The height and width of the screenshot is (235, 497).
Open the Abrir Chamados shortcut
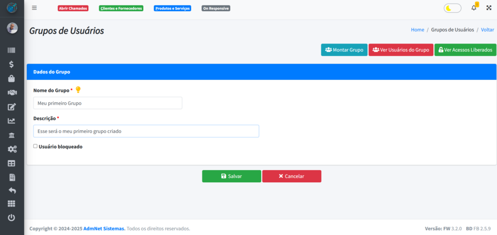tap(73, 8)
